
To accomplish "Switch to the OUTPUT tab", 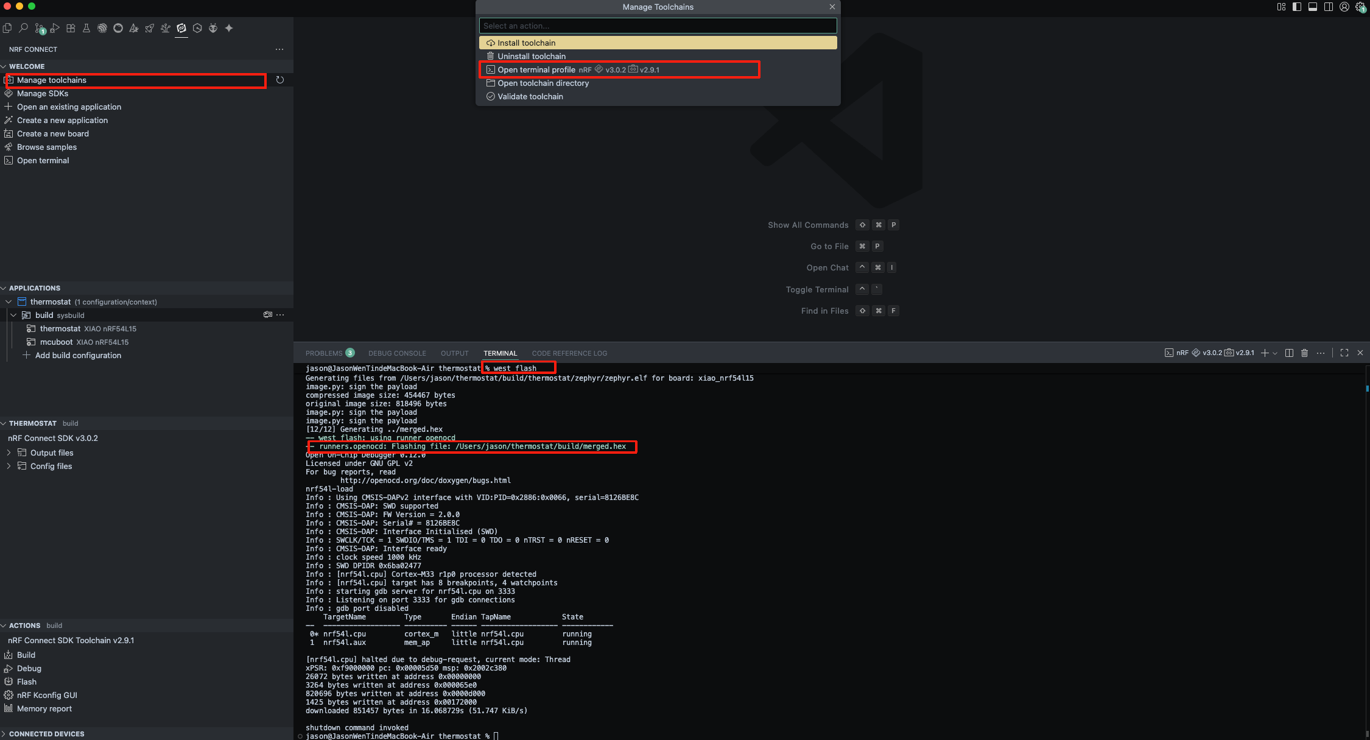I will (x=455, y=353).
